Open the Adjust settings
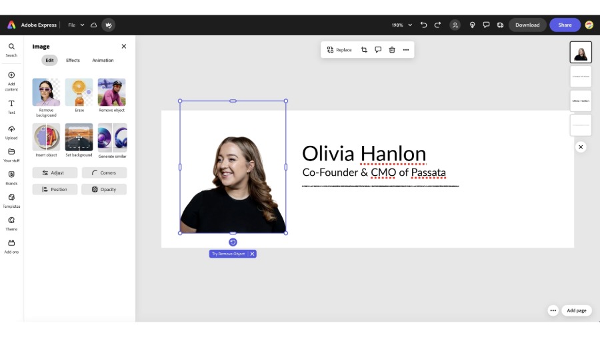This screenshot has height=337, width=600. (x=55, y=172)
